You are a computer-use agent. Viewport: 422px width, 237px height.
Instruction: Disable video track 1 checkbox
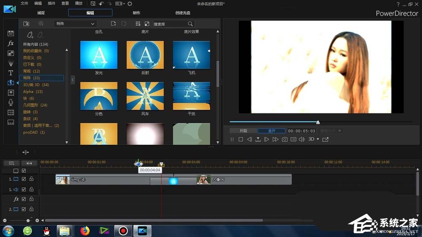tap(24, 179)
